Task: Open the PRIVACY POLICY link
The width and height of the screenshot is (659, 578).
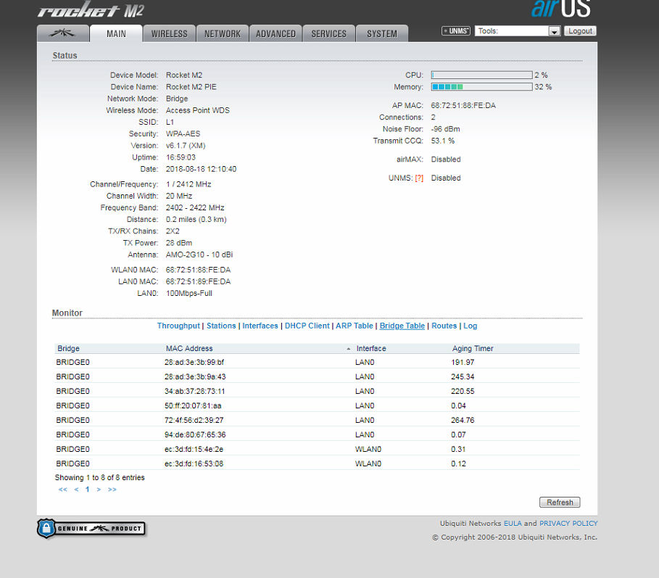Action: 568,524
